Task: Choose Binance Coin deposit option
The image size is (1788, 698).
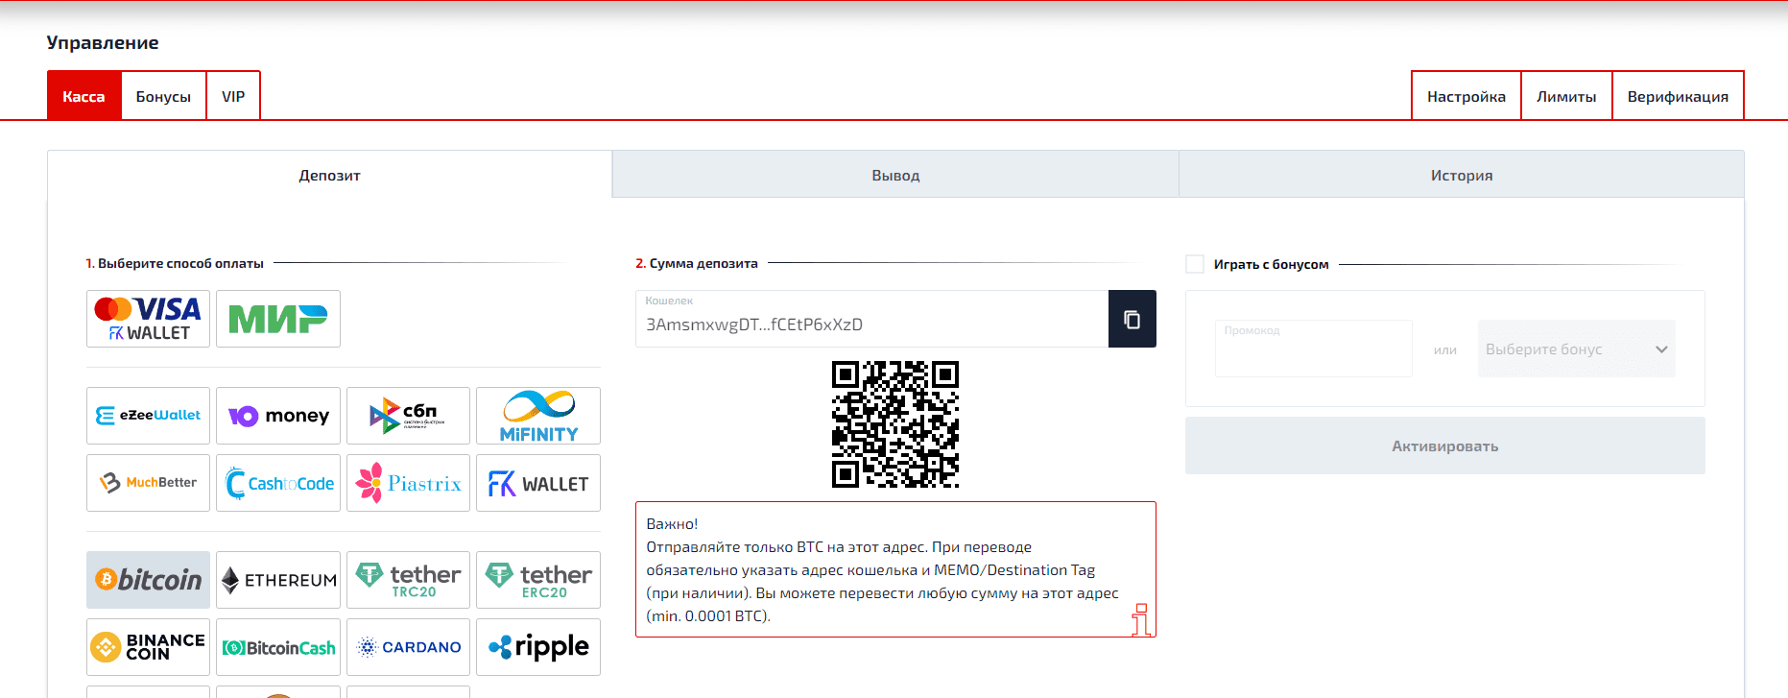Action: (x=148, y=647)
